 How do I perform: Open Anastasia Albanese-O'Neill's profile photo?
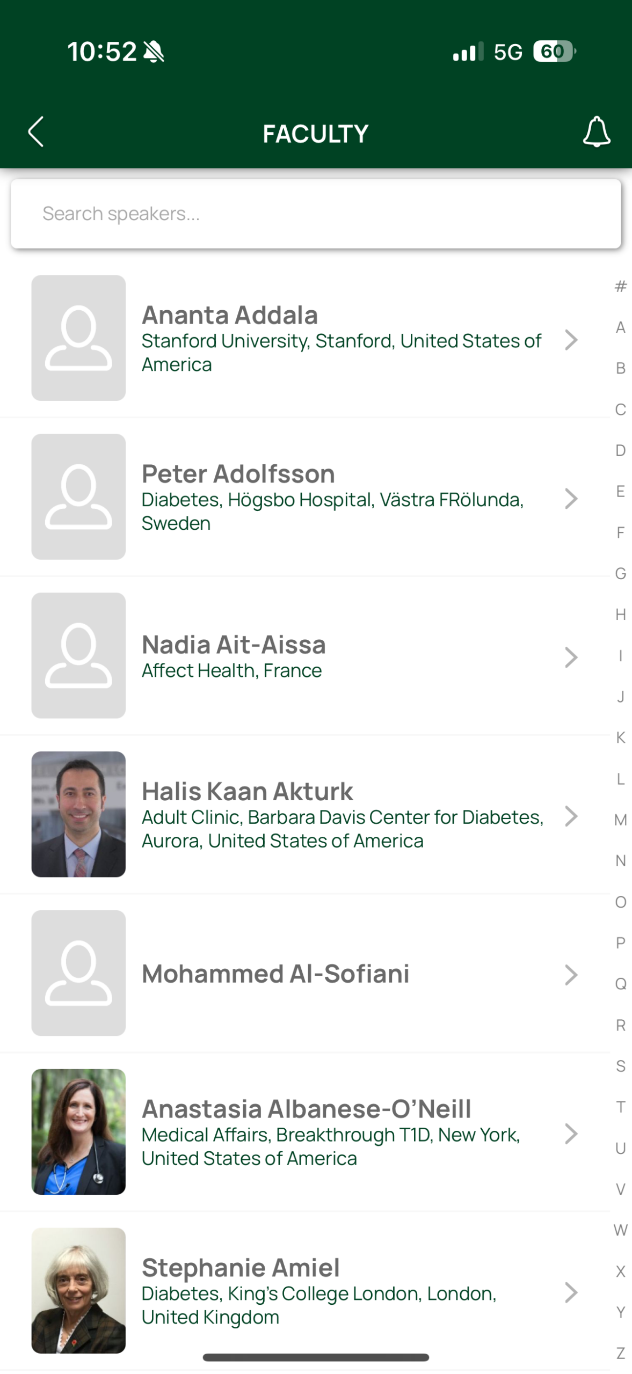click(x=78, y=1131)
